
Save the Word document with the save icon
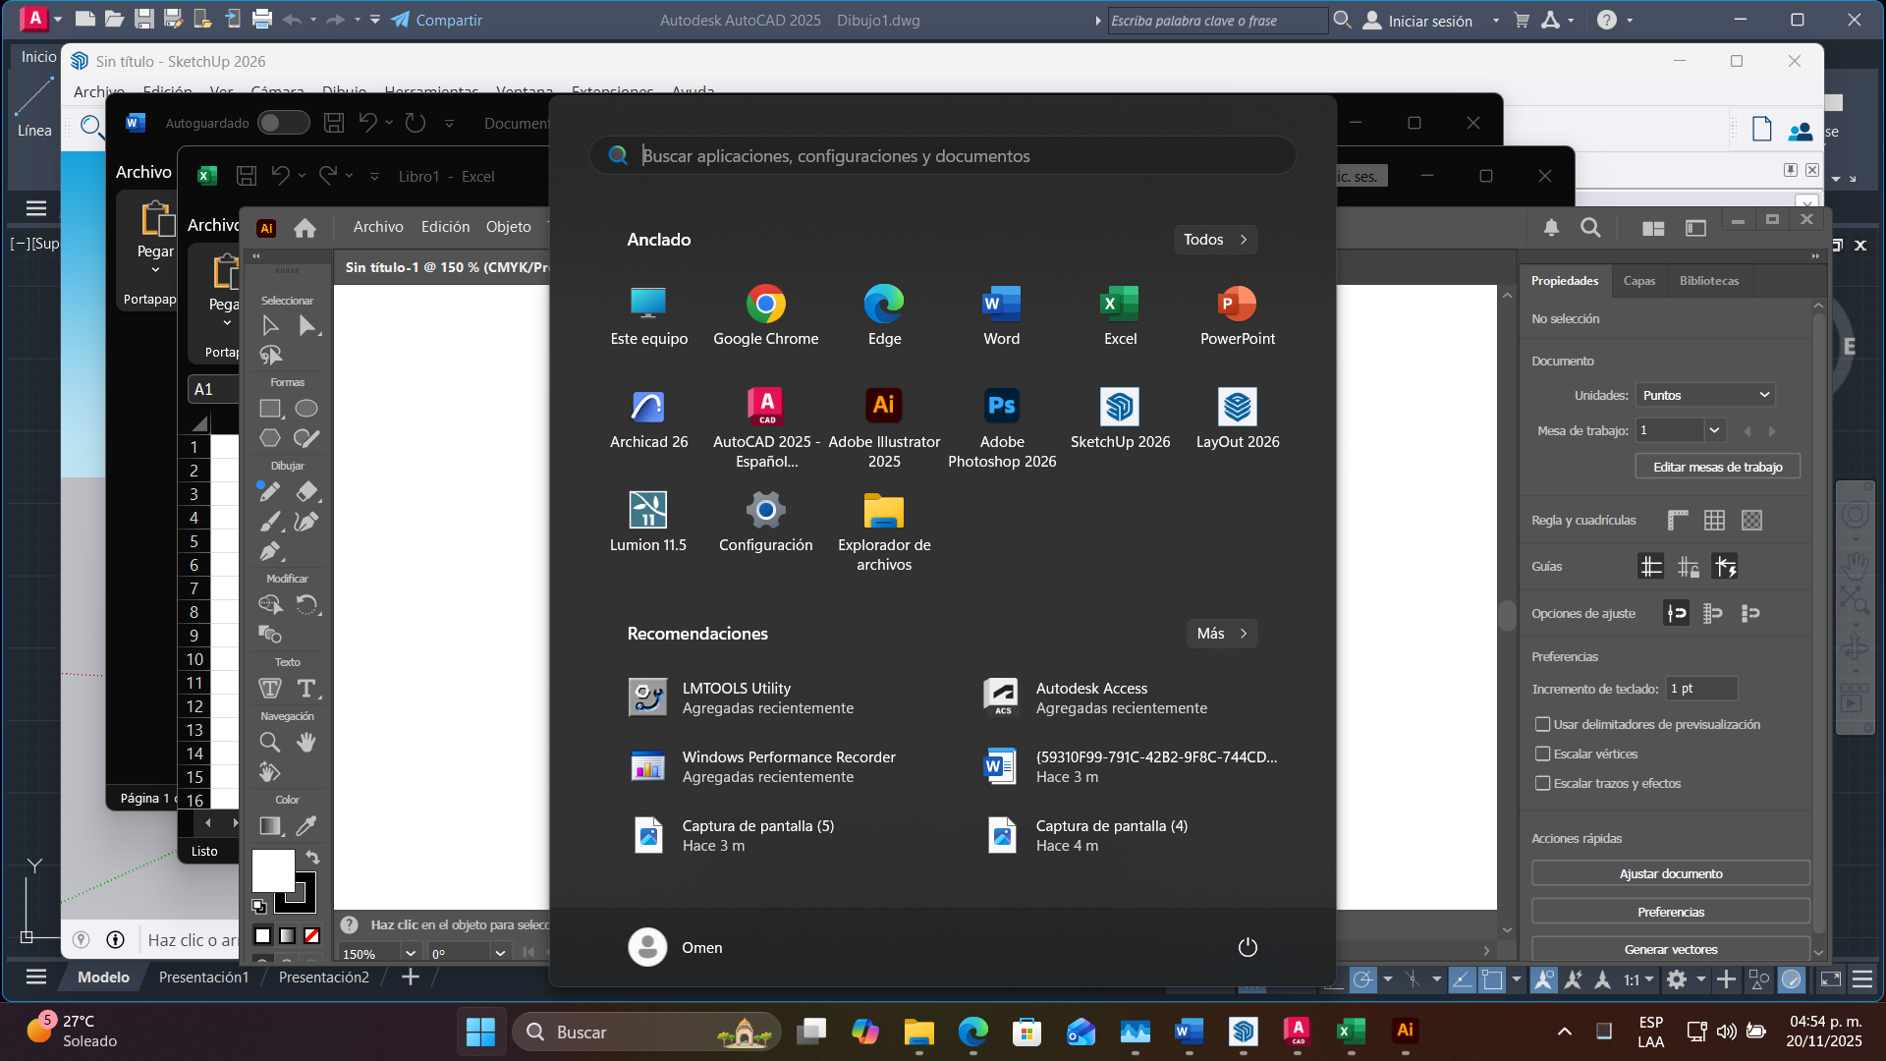334,123
